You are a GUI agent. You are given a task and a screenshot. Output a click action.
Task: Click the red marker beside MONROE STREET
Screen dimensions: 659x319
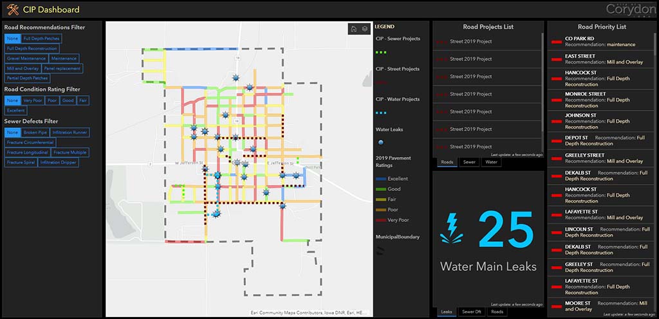557,100
